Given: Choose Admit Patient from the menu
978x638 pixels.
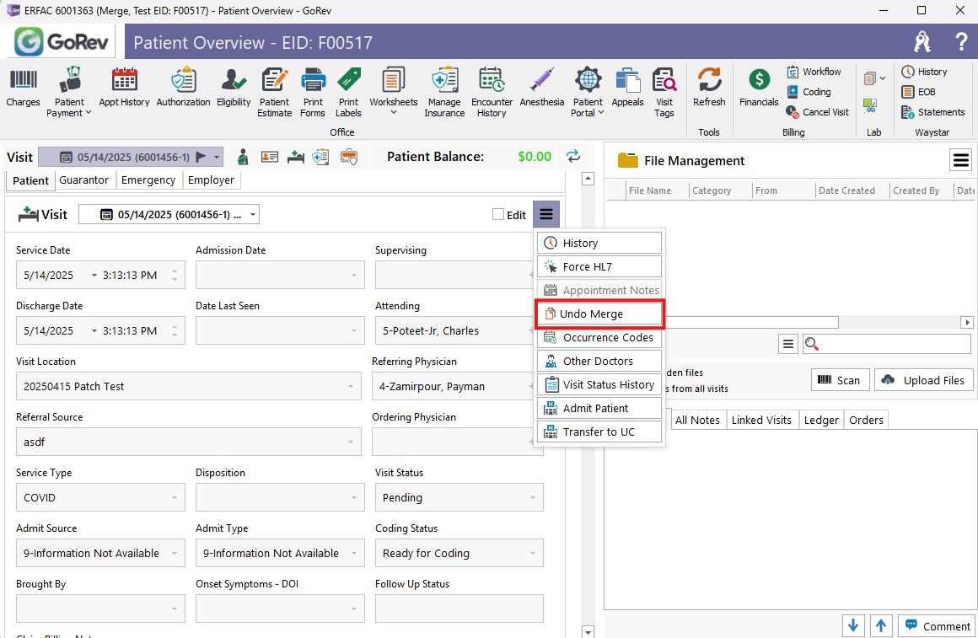Looking at the screenshot, I should pyautogui.click(x=599, y=408).
